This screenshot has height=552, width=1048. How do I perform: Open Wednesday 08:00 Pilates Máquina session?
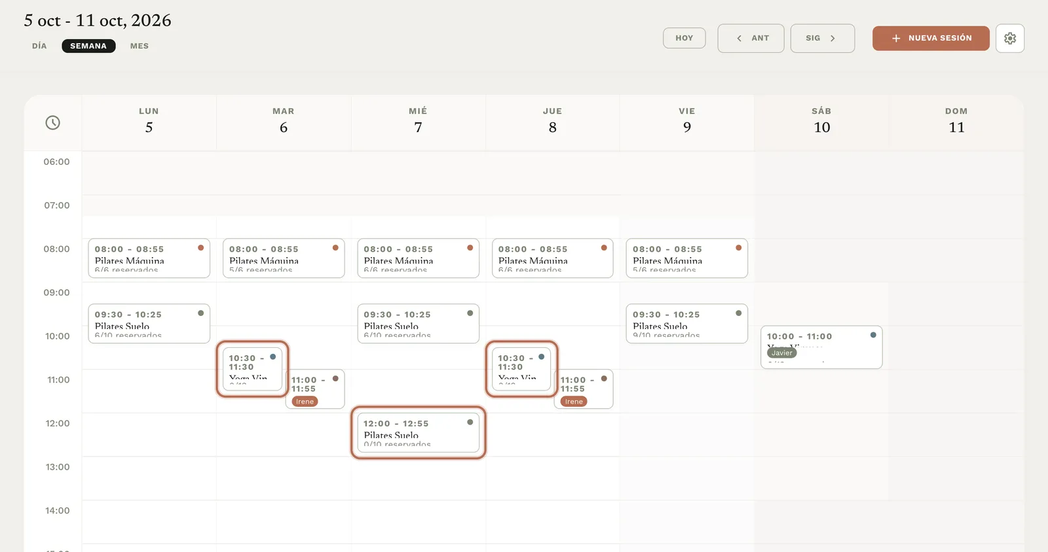(419, 258)
